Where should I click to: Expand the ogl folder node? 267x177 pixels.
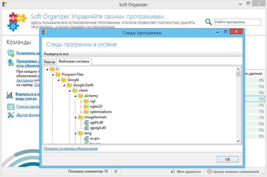point(81,101)
